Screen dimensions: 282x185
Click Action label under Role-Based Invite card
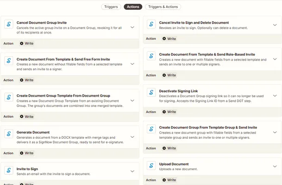click(x=151, y=75)
